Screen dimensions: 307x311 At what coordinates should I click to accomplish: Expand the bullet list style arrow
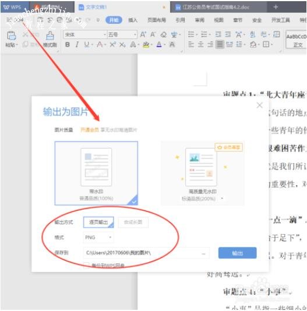tap(197, 35)
